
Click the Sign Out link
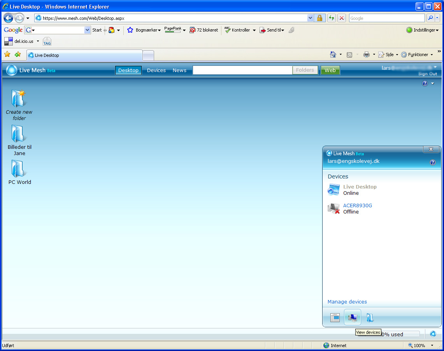428,74
